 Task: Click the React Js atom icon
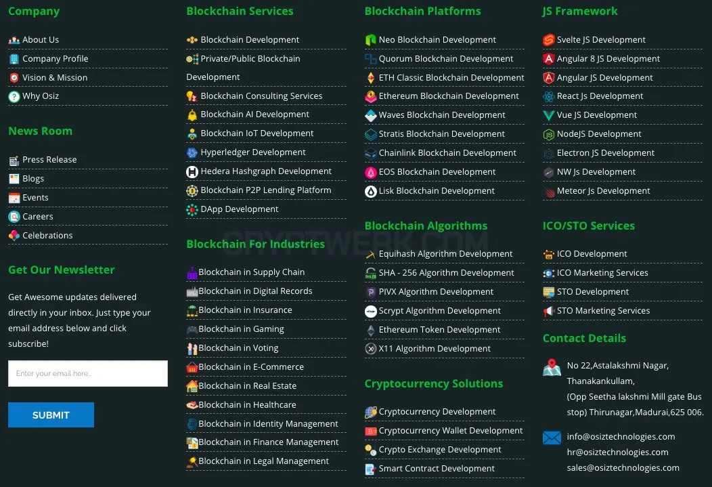tap(548, 96)
